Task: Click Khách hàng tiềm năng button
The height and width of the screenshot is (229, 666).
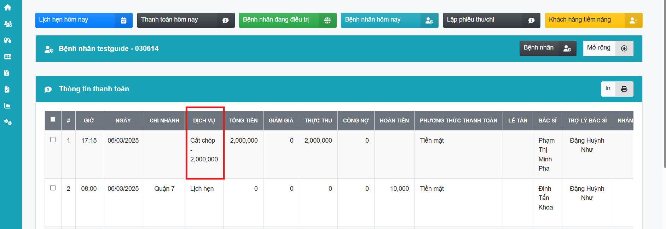Action: click(x=593, y=20)
